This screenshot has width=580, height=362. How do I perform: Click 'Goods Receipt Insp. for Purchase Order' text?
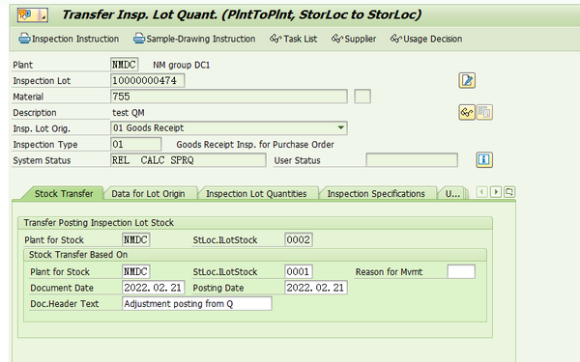click(x=255, y=145)
